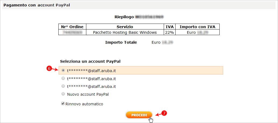The image size is (278, 123).
Task: Click the Riepilogo heading text
Action: pos(124,17)
